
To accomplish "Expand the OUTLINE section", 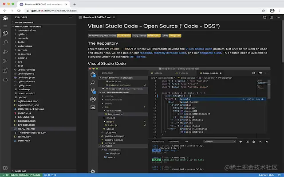I will (43, 171).
